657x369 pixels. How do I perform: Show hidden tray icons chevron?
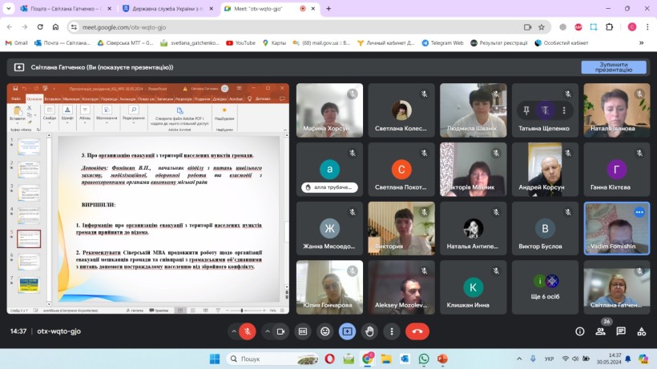(x=519, y=359)
